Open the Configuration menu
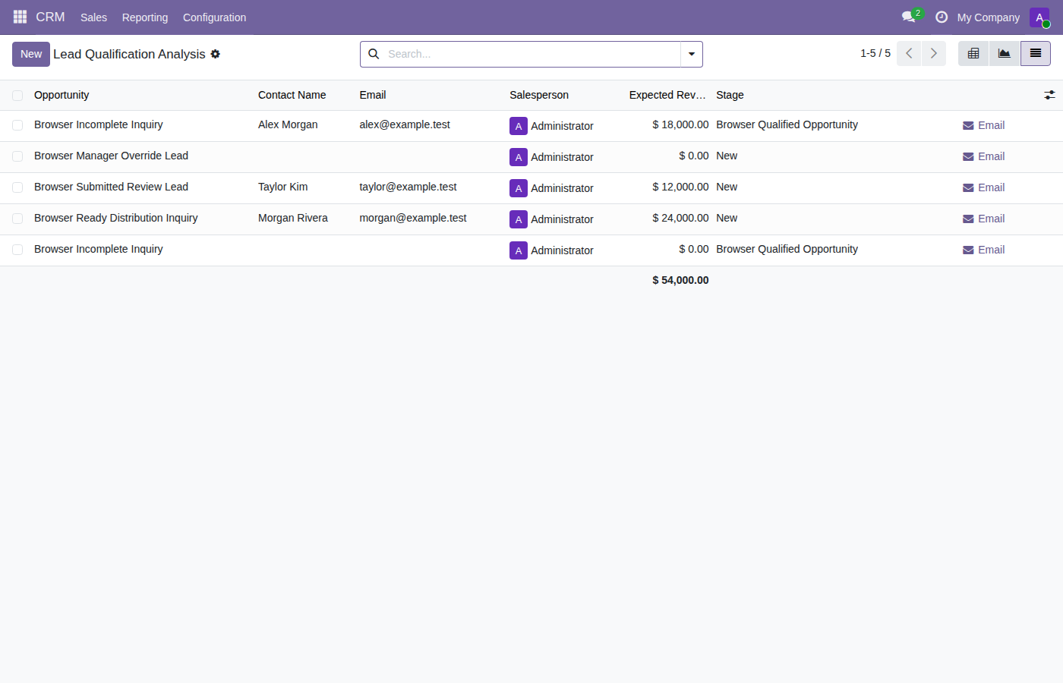Screen dimensions: 1063x683 [215, 17]
